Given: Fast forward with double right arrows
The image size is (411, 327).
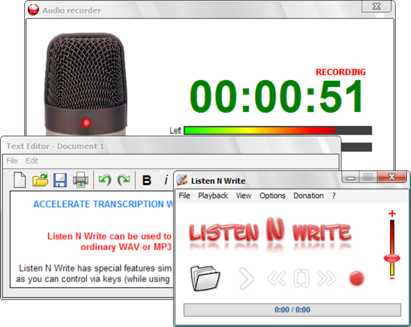Looking at the screenshot, I should pos(327,278).
